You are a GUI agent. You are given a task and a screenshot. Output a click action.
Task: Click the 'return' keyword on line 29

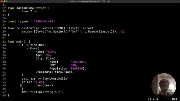(27, 31)
